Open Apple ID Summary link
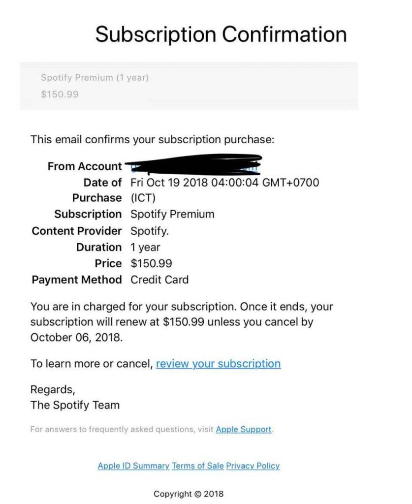This screenshot has height=504, width=412. [133, 466]
